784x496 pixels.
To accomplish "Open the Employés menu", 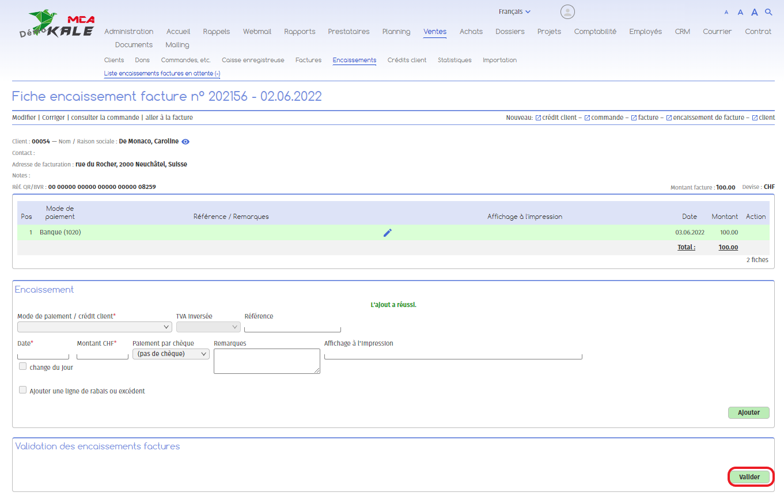I will pos(646,32).
